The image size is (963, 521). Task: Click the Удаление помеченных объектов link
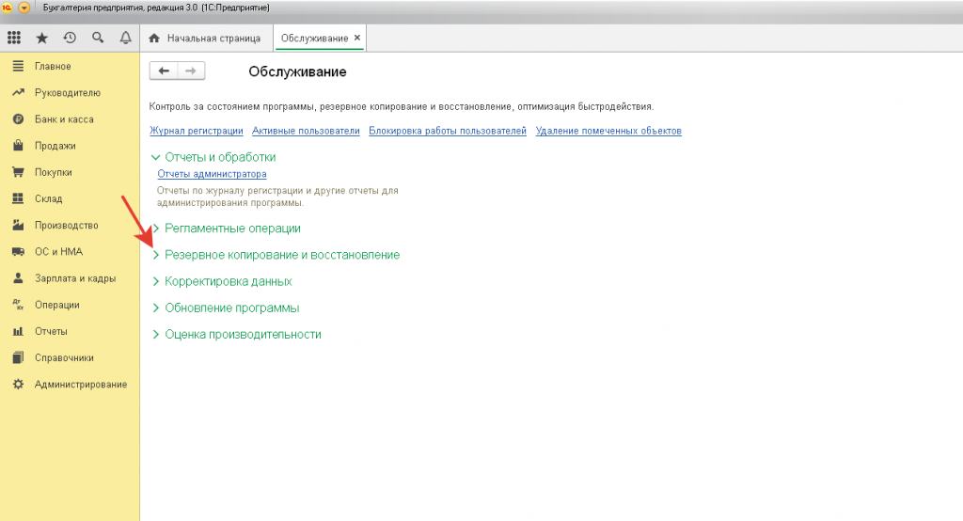[x=608, y=131]
